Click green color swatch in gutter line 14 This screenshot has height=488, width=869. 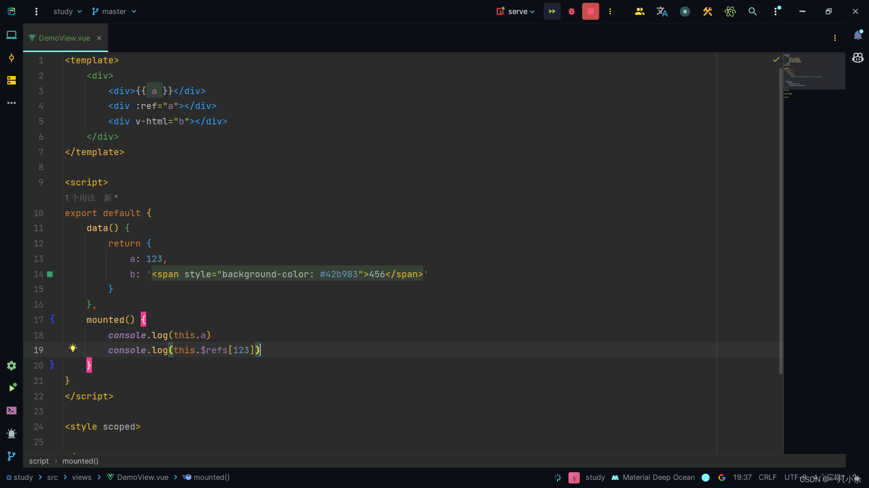tap(50, 274)
